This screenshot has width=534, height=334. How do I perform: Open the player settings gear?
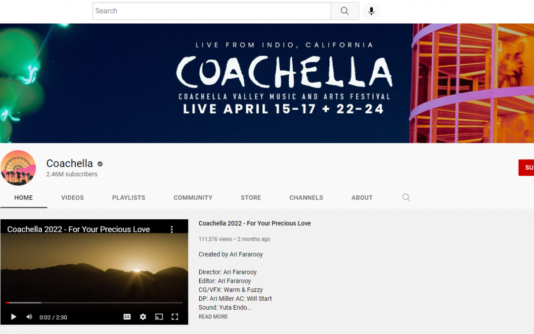click(x=143, y=317)
